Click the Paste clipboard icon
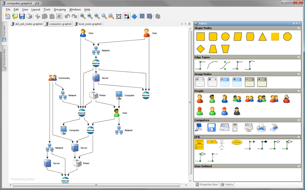Viewport: 305px width, 190px height. pyautogui.click(x=52, y=16)
